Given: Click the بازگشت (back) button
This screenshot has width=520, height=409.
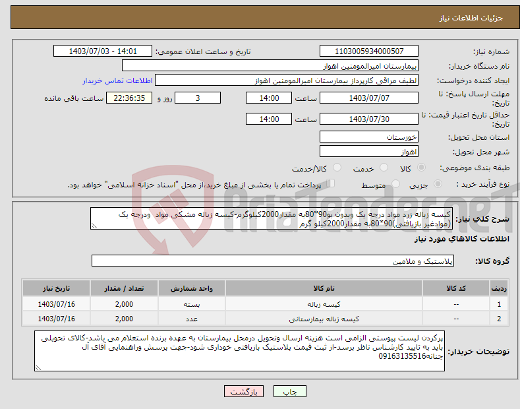Looking at the screenshot, I should click(x=244, y=392).
